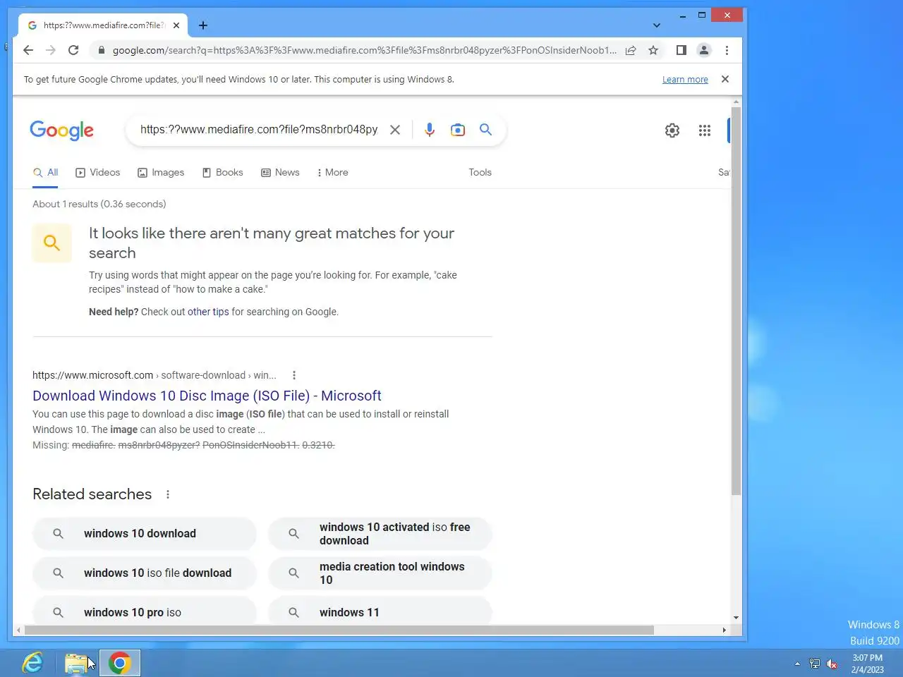Image resolution: width=903 pixels, height=677 pixels.
Task: Open a new tab with plus button
Action: pos(203,25)
